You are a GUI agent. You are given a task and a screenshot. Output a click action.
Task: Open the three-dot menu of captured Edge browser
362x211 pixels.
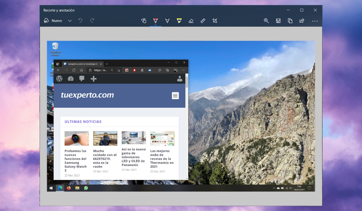[x=183, y=70]
